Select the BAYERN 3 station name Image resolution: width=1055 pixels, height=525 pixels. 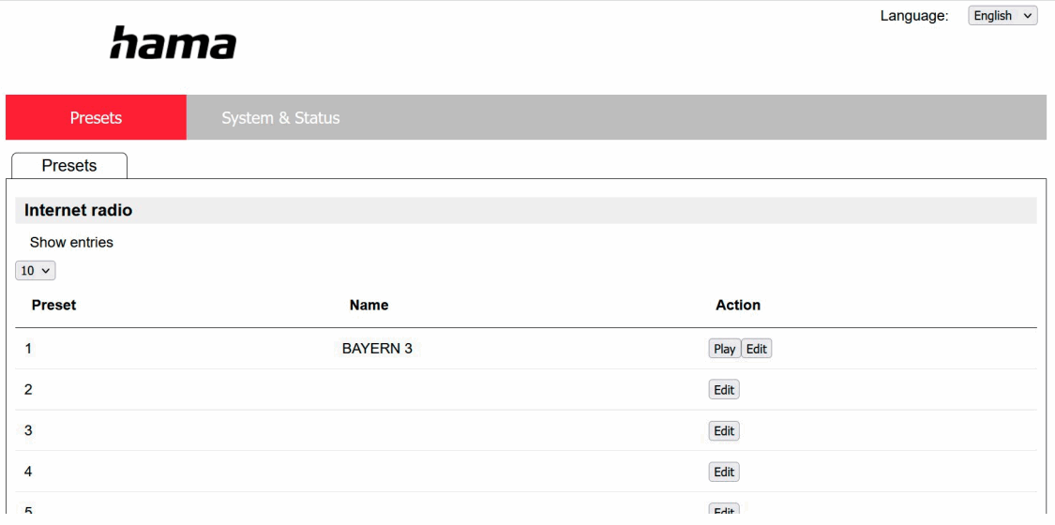[377, 349]
